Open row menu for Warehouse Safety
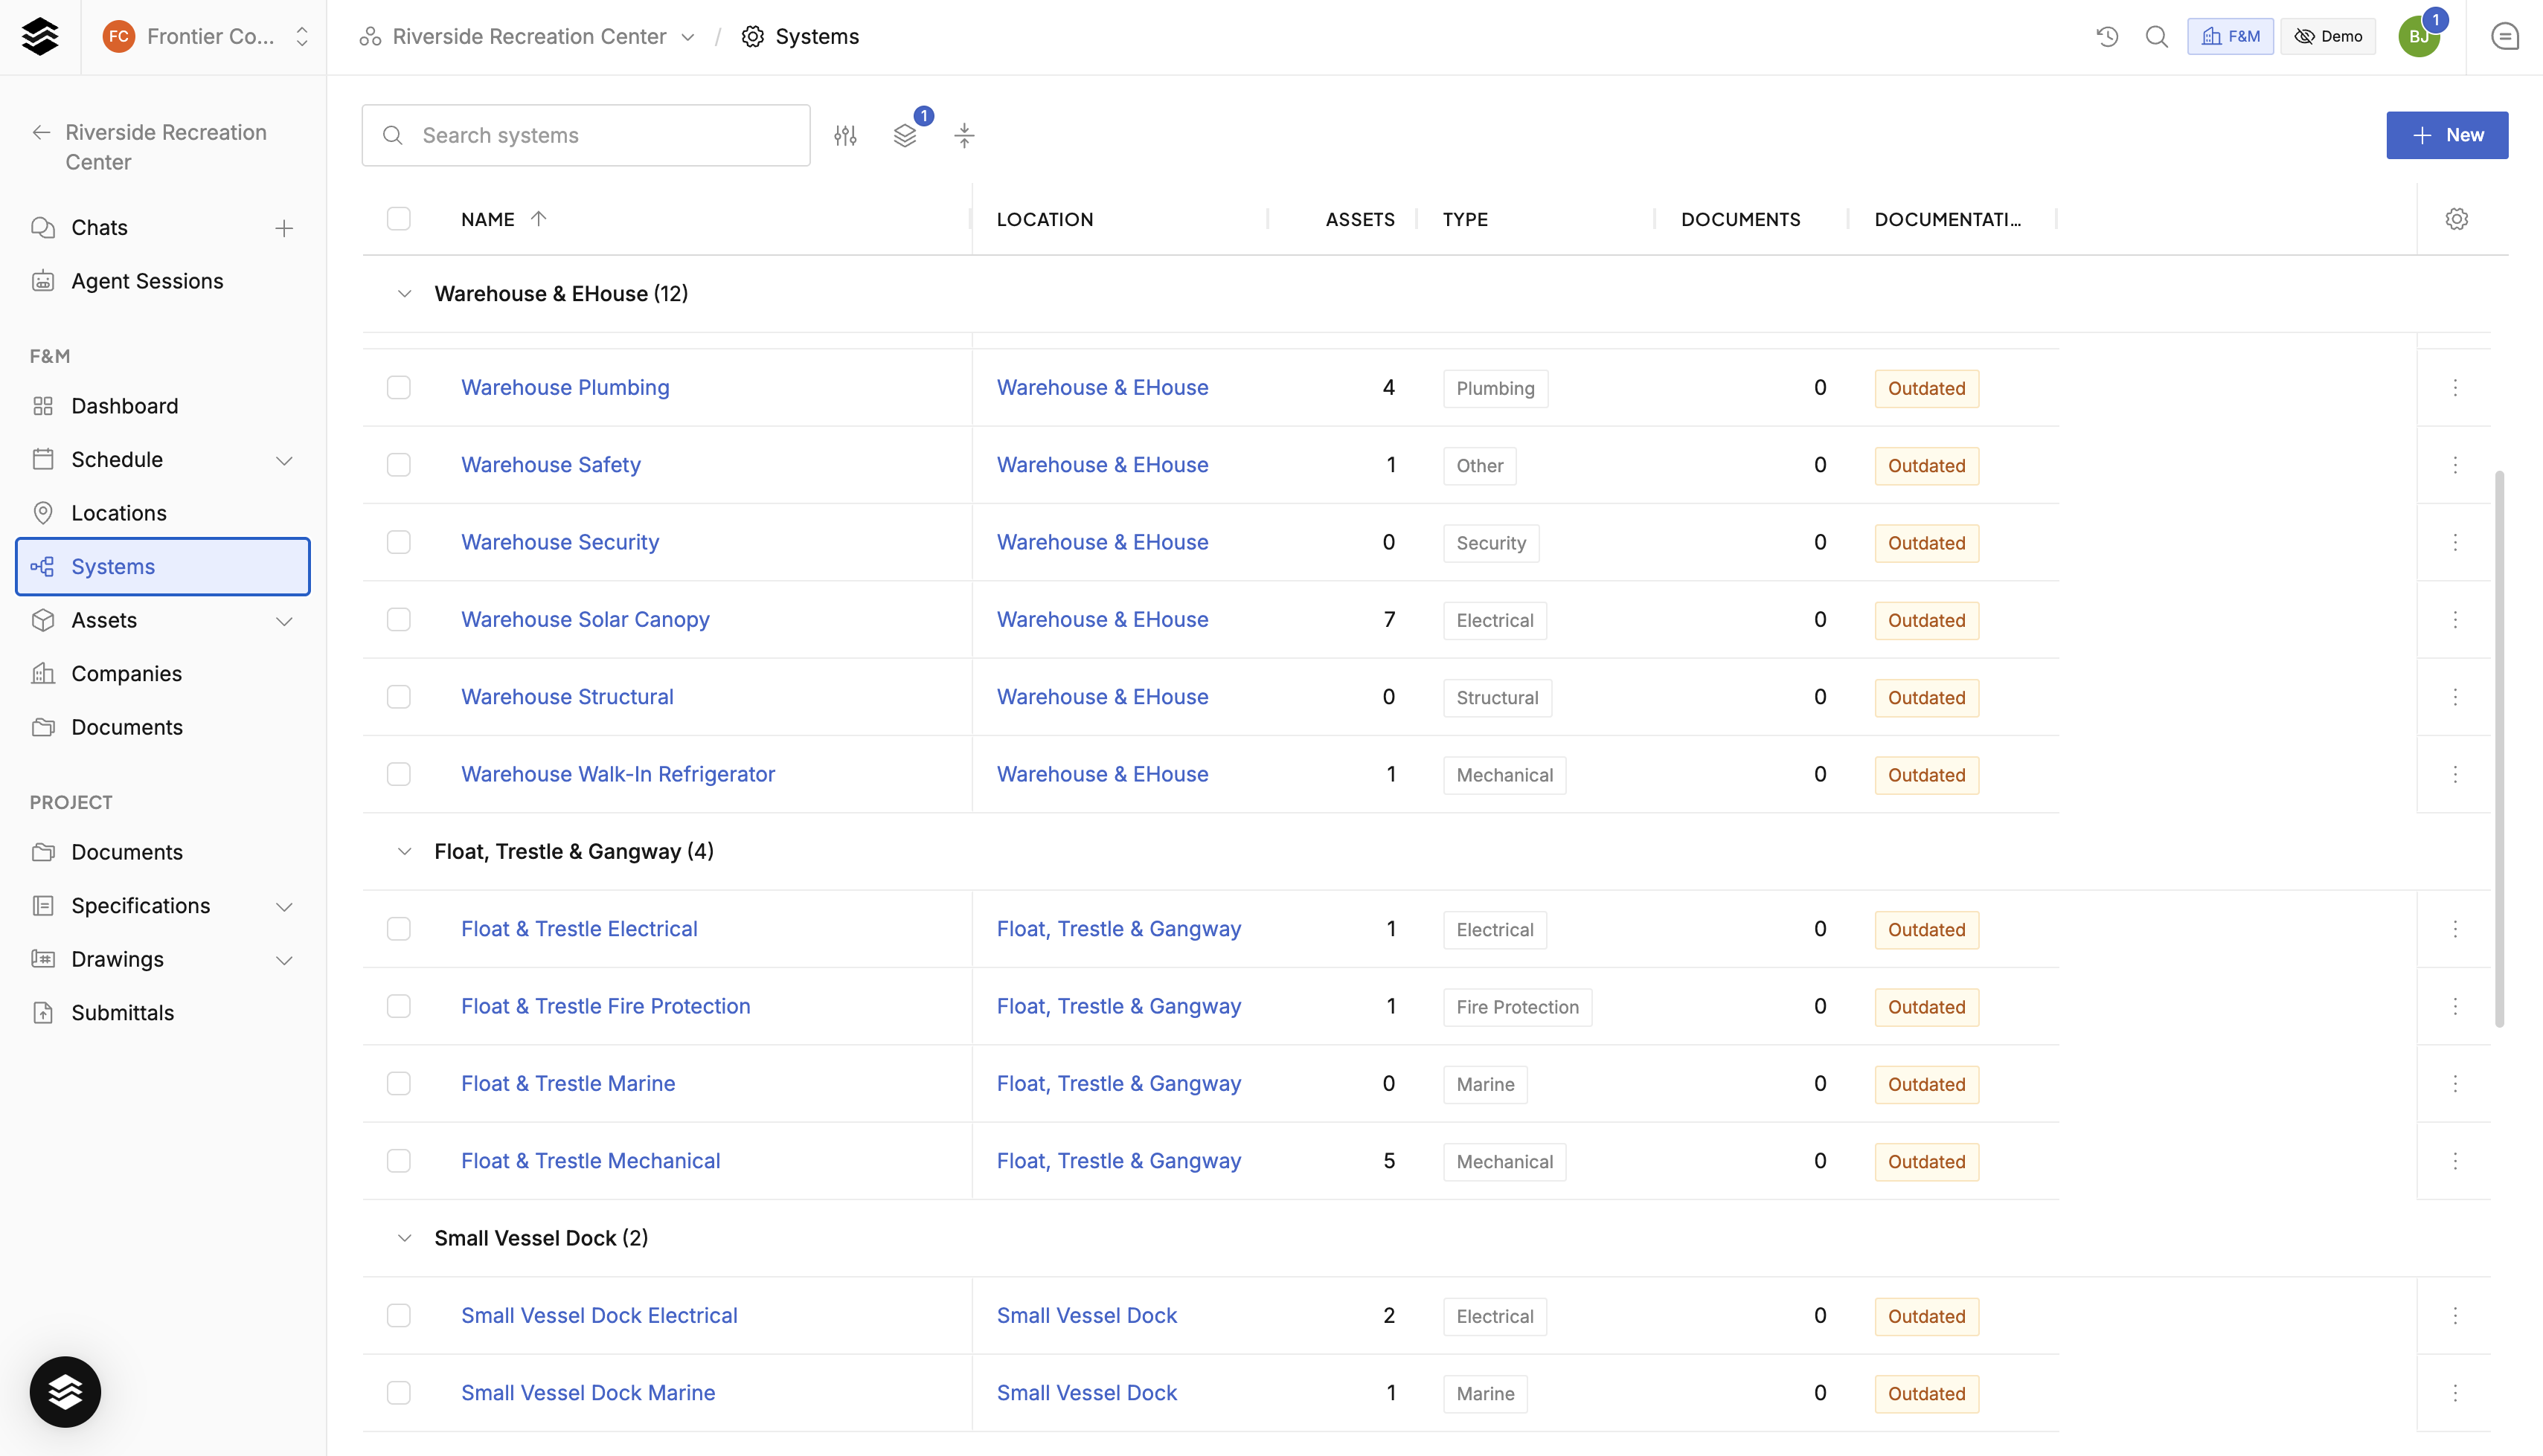 coord(2455,465)
